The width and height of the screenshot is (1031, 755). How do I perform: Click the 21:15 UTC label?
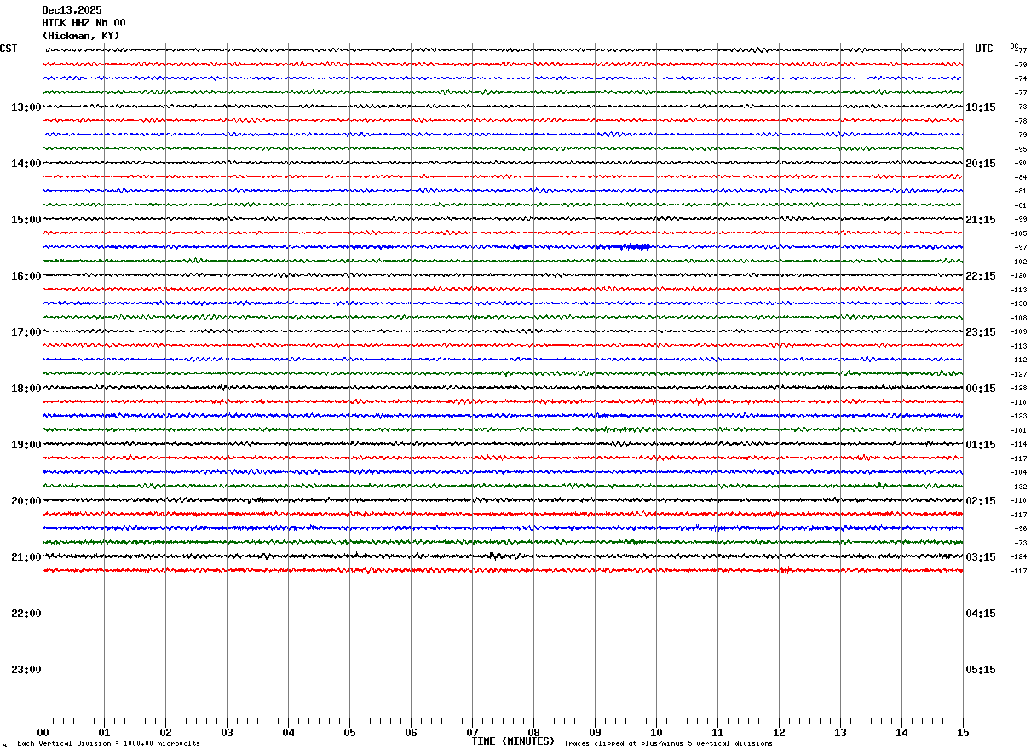(x=980, y=220)
